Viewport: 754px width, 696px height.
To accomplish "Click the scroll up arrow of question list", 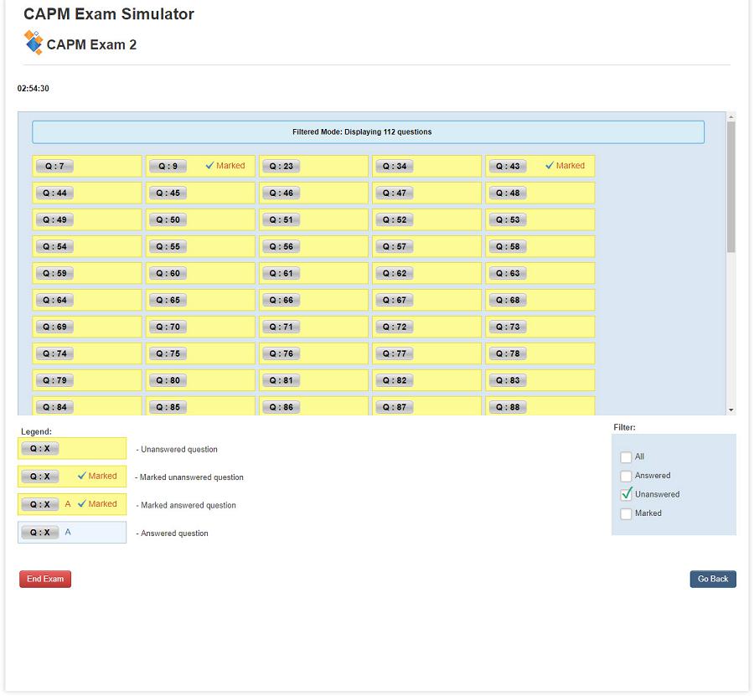I will point(731,117).
